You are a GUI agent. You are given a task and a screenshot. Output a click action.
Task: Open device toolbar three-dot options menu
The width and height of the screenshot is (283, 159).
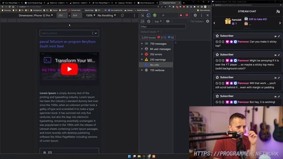pyautogui.click(x=134, y=15)
